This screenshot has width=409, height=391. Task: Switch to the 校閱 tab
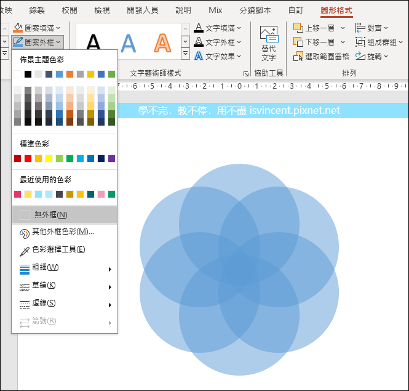(69, 10)
